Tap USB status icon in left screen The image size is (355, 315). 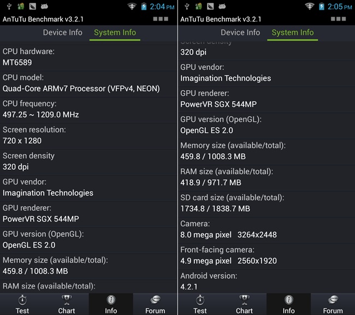9,7
